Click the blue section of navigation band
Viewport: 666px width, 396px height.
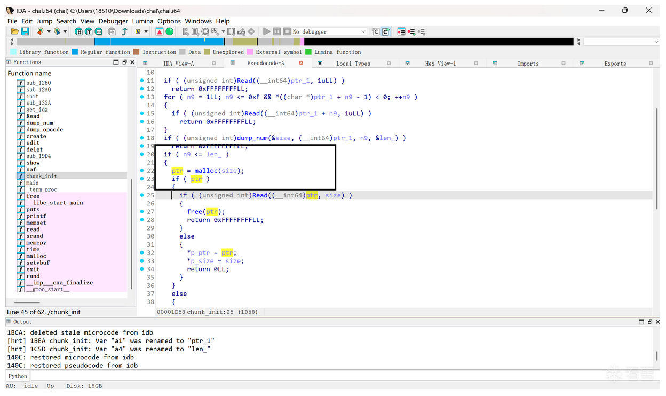click(160, 42)
